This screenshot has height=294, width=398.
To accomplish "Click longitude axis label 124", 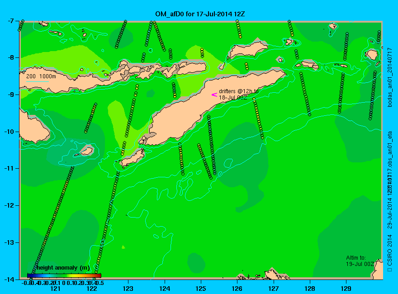I will [x=165, y=289].
